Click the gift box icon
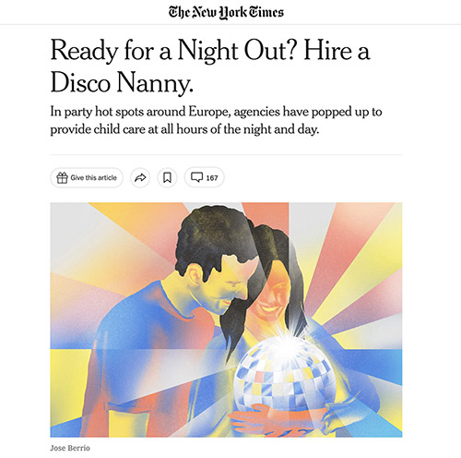The image size is (461, 458). pyautogui.click(x=62, y=177)
